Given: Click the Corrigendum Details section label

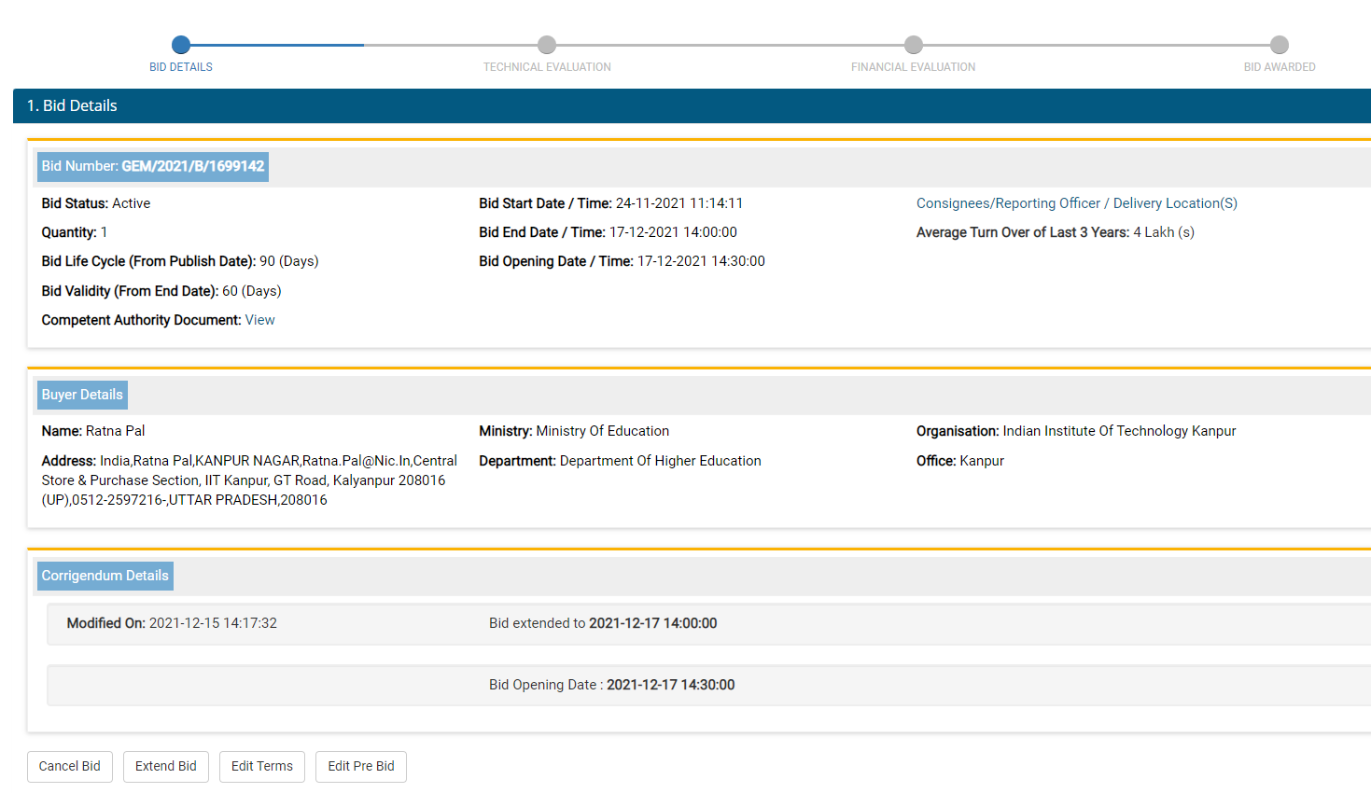Looking at the screenshot, I should (x=105, y=576).
